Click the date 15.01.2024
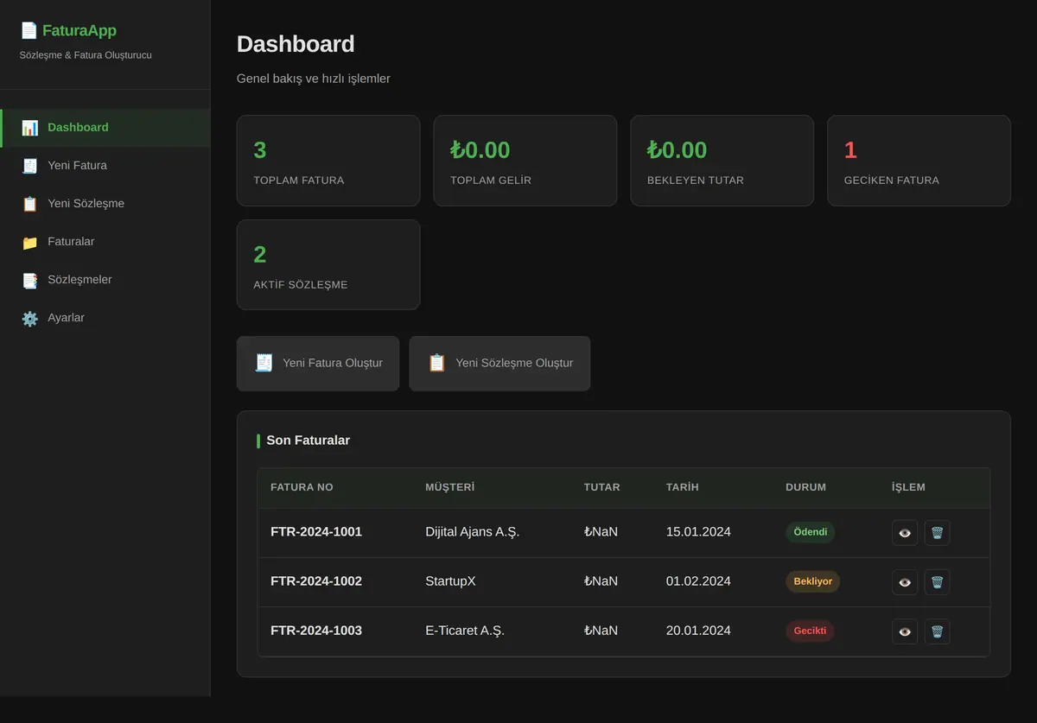1037x723 pixels. [698, 532]
